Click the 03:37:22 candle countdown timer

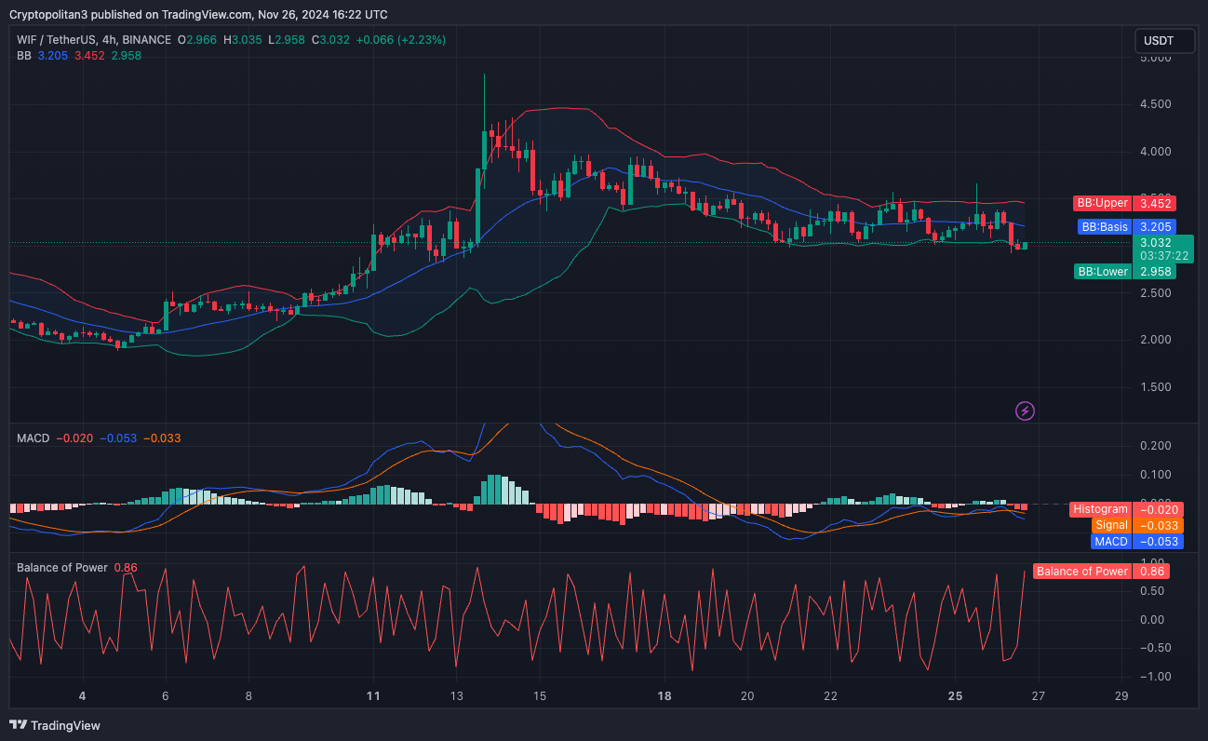(x=1162, y=256)
